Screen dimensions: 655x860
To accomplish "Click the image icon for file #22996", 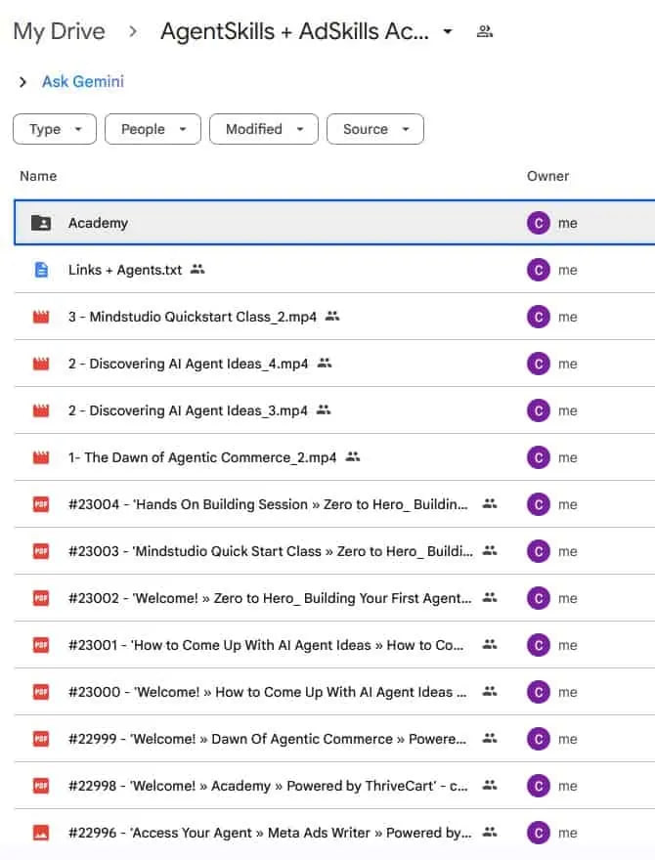I will coord(40,833).
